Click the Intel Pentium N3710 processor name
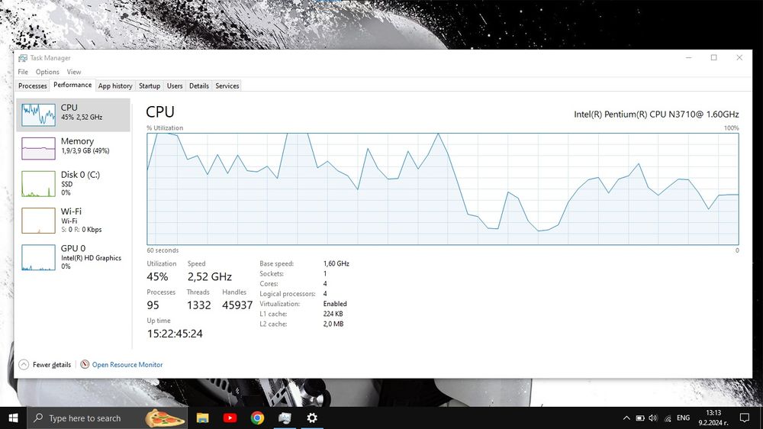The image size is (763, 429). [656, 115]
